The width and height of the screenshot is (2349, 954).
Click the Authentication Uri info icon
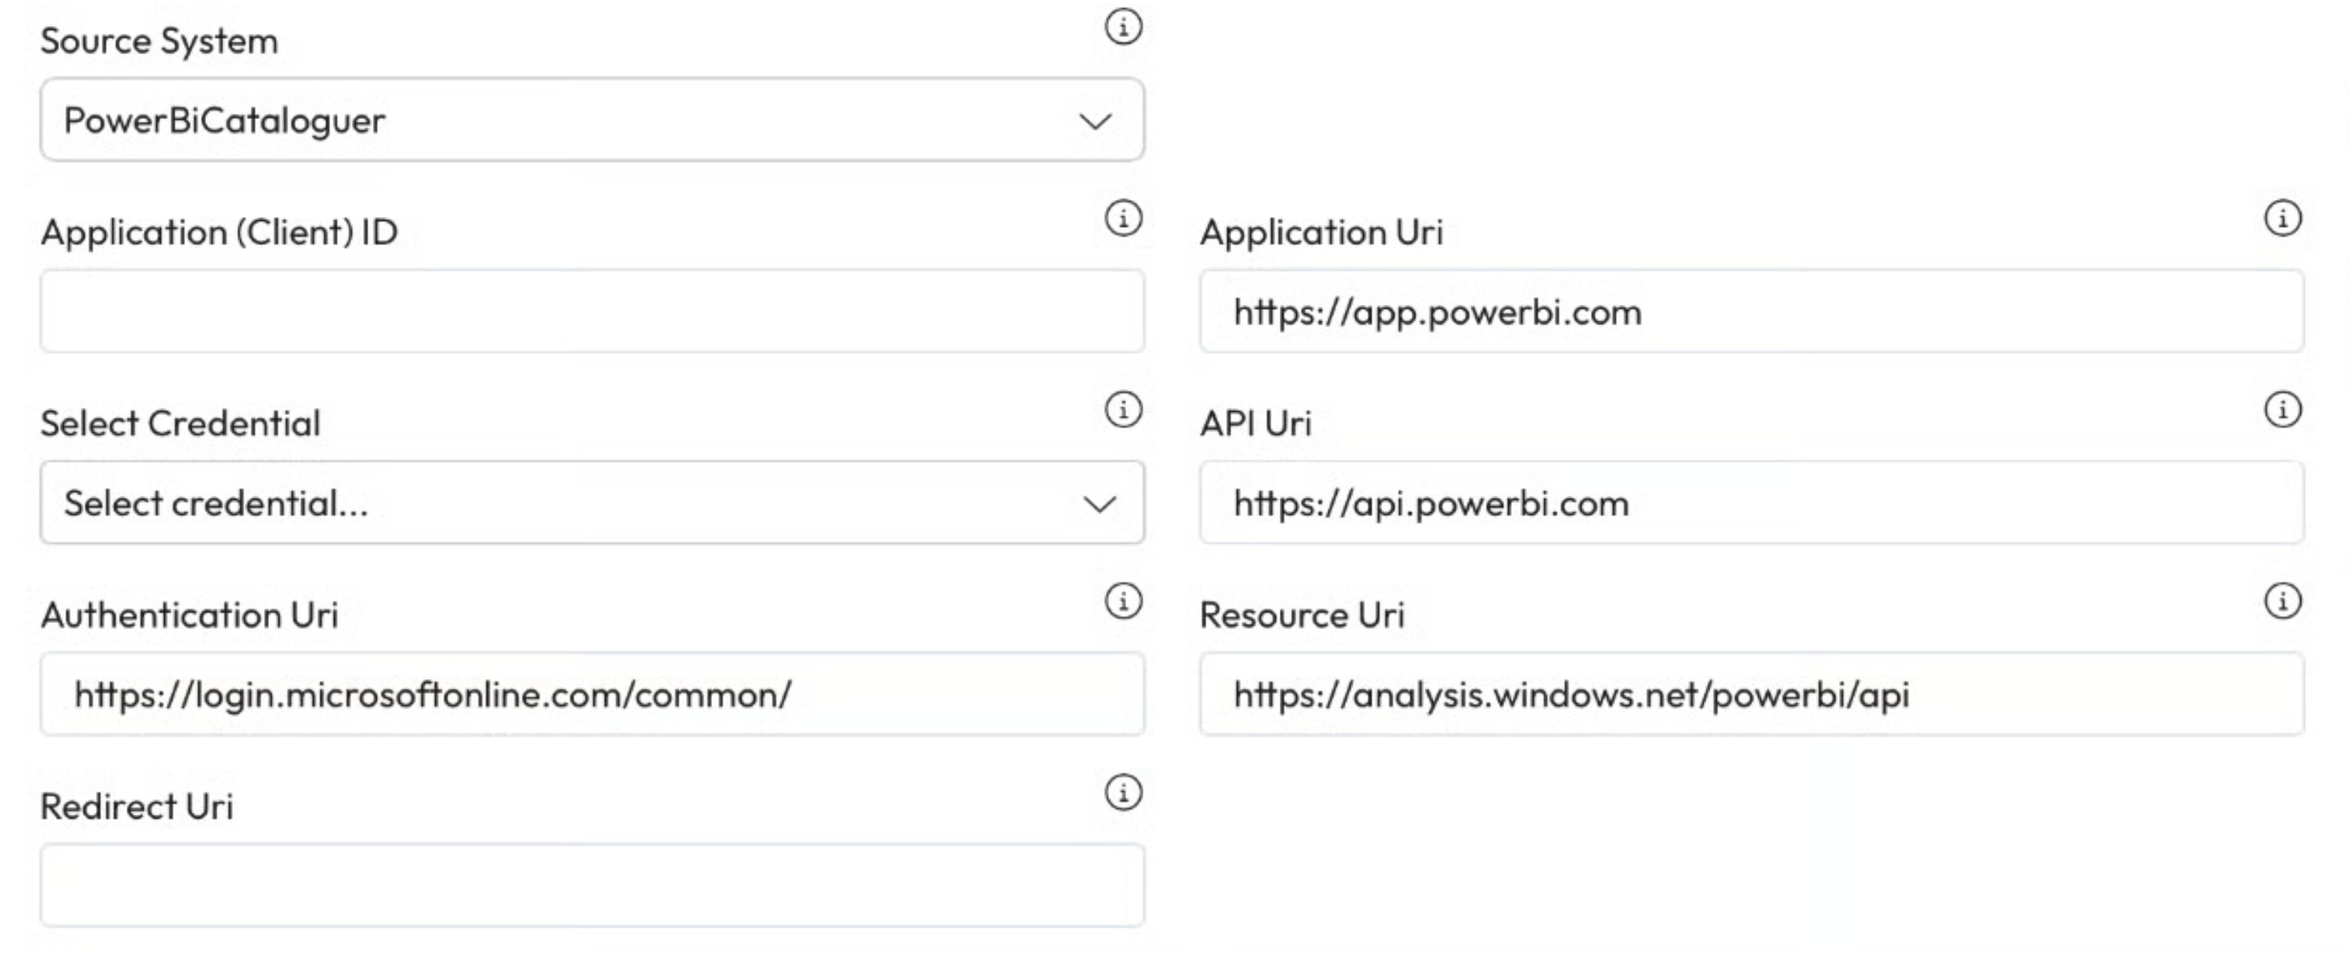1122,602
